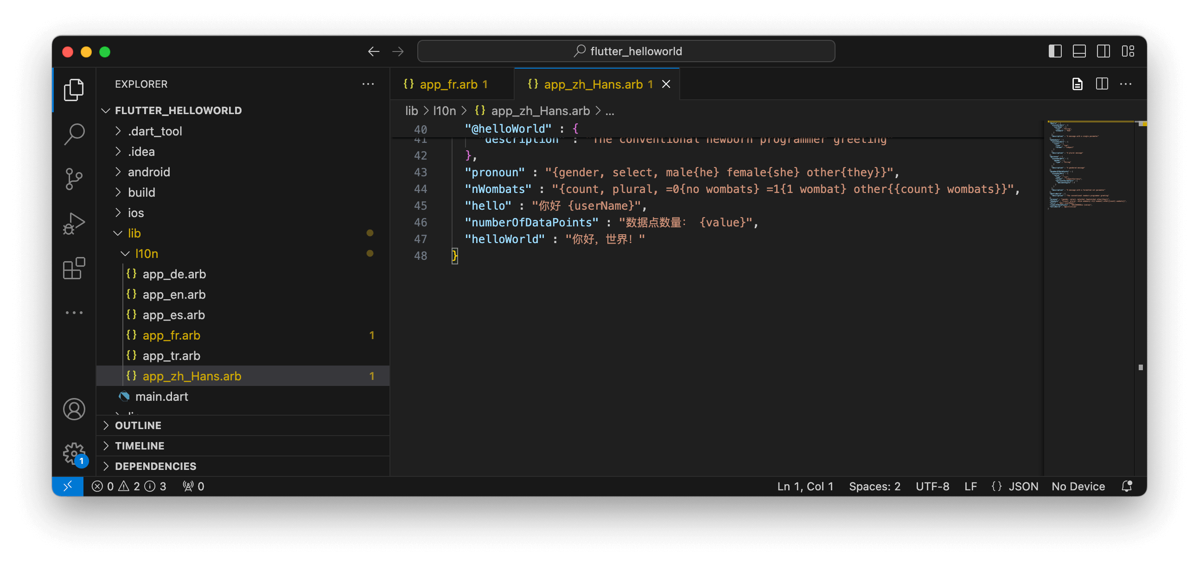Open app_es.arb in the explorer
Screen dimensions: 1199x565
point(243,315)
